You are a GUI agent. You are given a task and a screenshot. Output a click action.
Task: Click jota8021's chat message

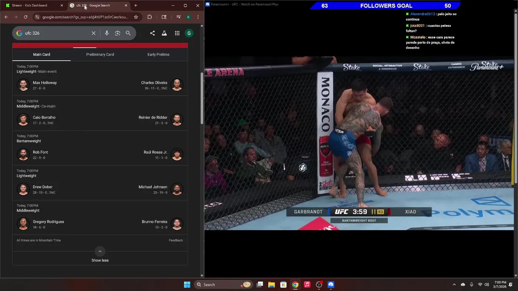click(x=429, y=28)
